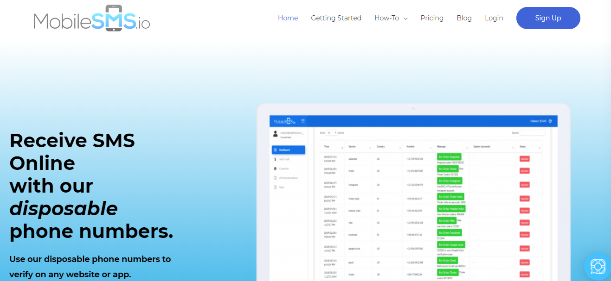Click Re-Order Snapchat button in preview
The width and height of the screenshot is (611, 281).
[449, 157]
